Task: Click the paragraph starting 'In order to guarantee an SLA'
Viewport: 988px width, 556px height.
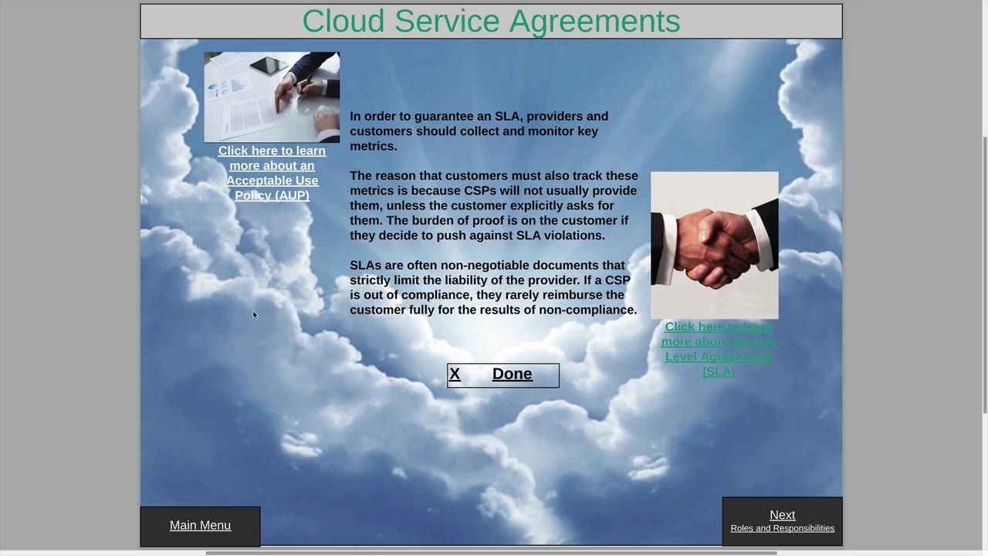Action: click(x=479, y=131)
